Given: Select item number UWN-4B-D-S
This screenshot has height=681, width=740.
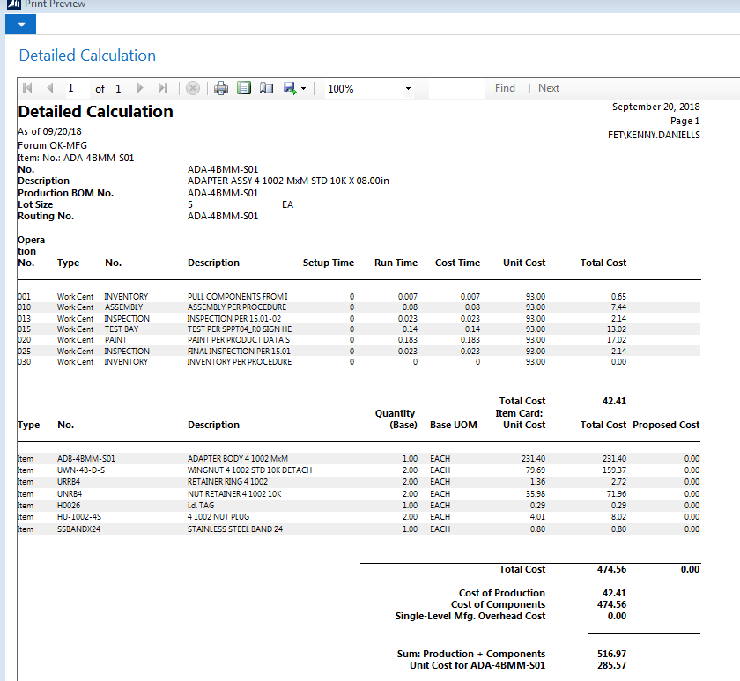Looking at the screenshot, I should click(x=81, y=470).
